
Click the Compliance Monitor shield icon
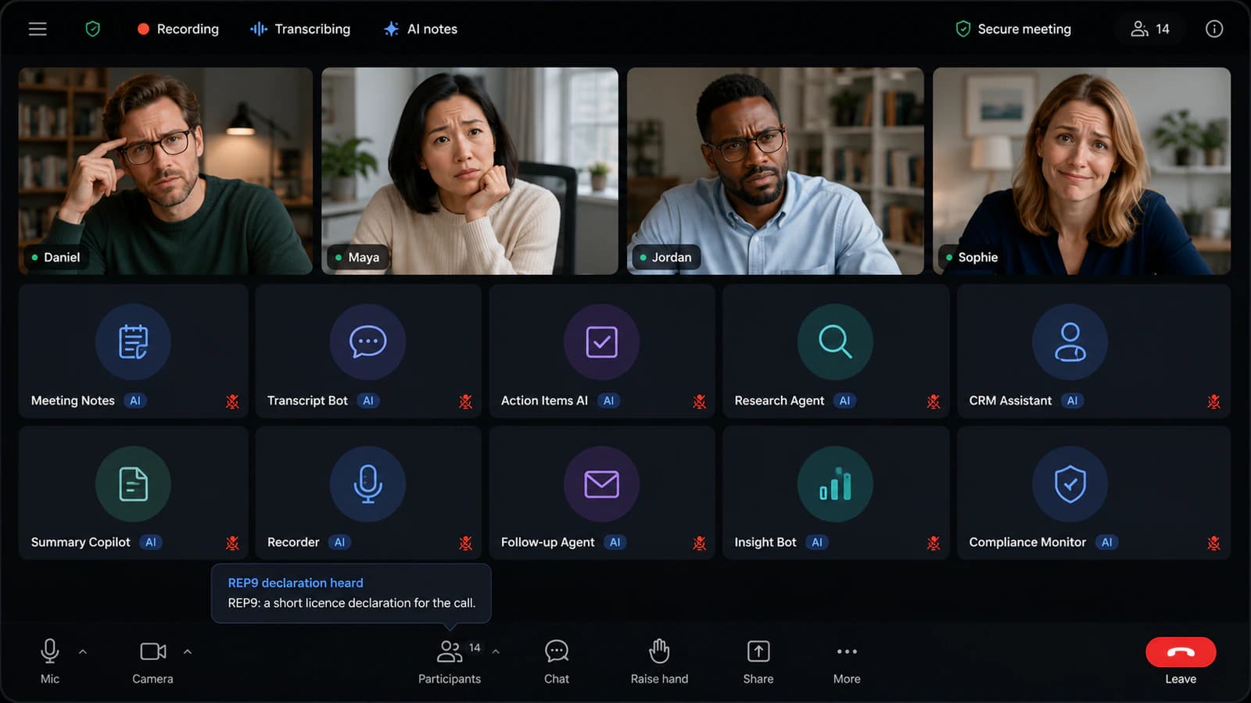click(x=1070, y=484)
